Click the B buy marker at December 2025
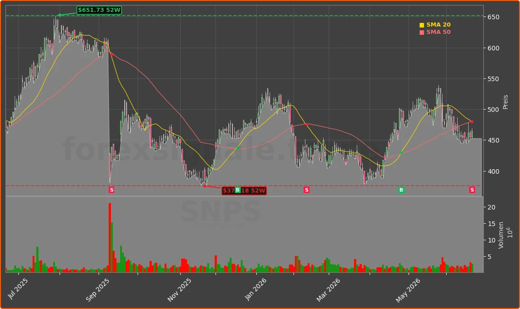Viewport: 520px width, 309px height. pos(238,190)
